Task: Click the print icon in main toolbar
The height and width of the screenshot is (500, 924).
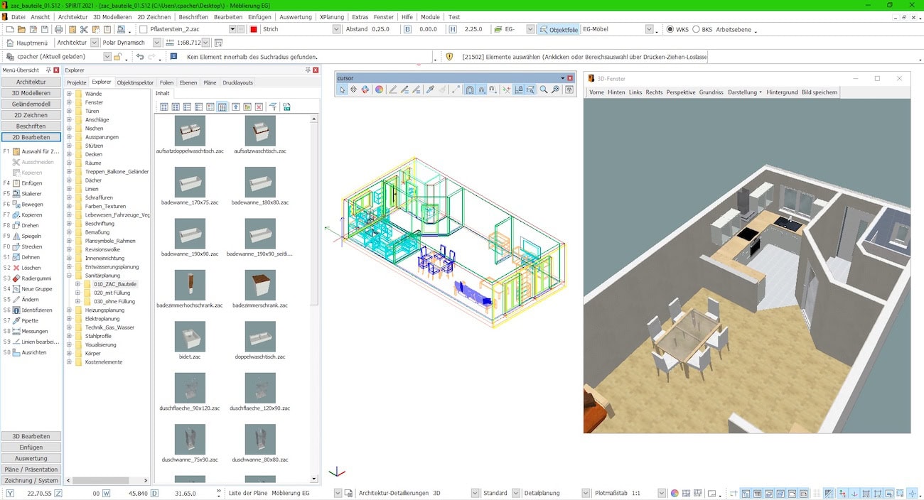Action: [58, 29]
